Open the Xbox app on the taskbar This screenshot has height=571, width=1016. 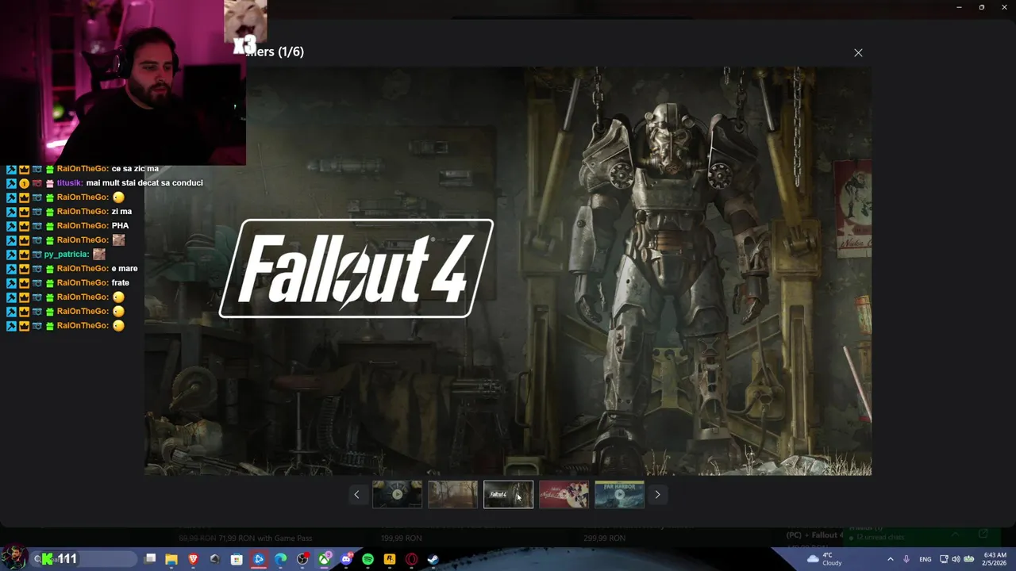(x=325, y=559)
